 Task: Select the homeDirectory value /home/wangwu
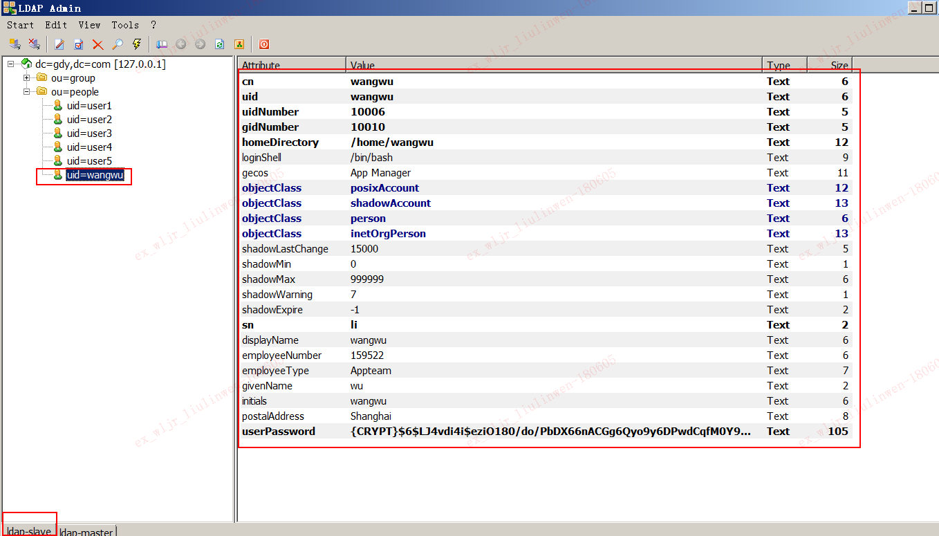392,142
